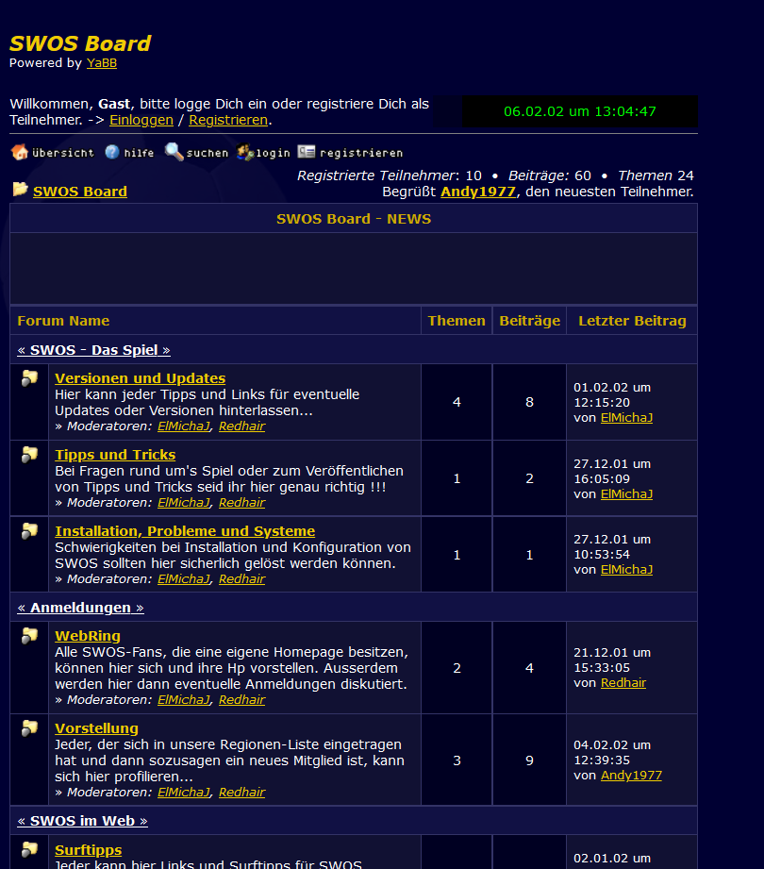Click the übersicht home icon
The width and height of the screenshot is (764, 869).
coord(19,152)
